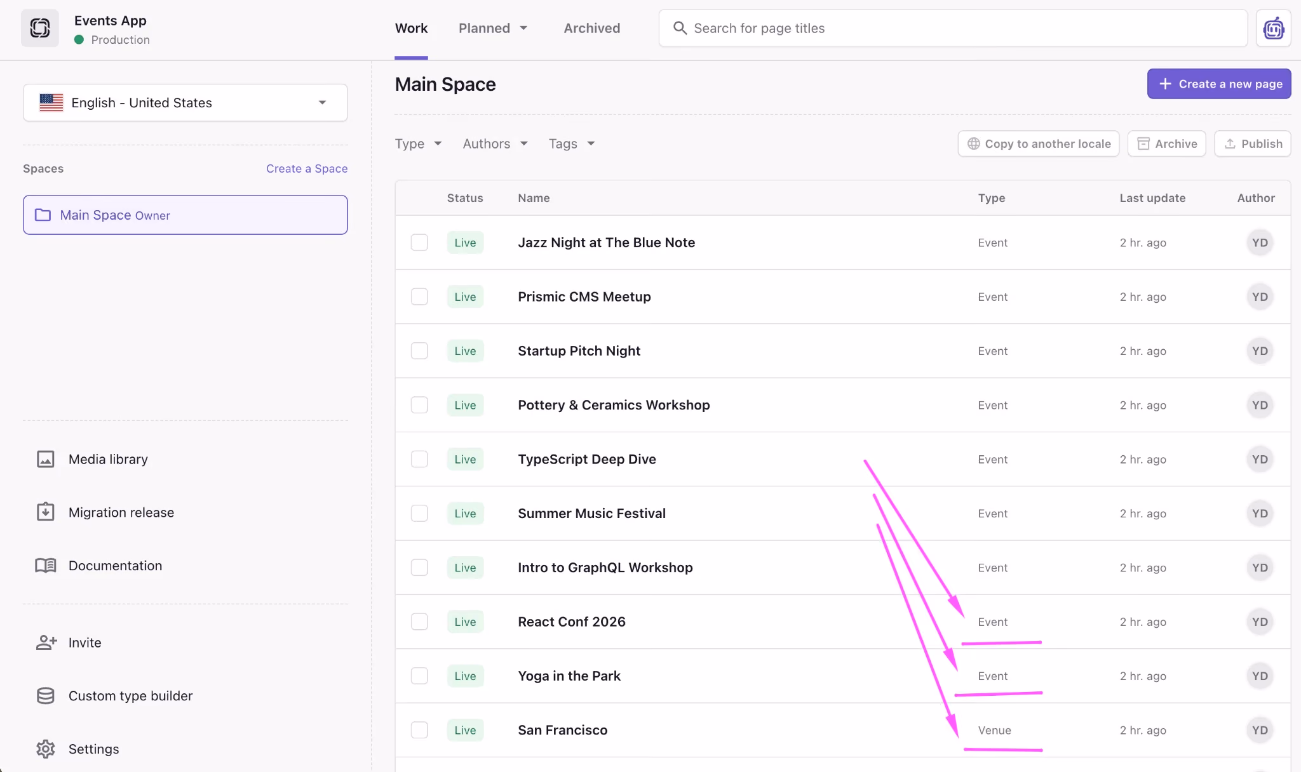Screen dimensions: 1301x772
Task: Click the YD avatar on Jazz Night row
Action: (x=1260, y=243)
